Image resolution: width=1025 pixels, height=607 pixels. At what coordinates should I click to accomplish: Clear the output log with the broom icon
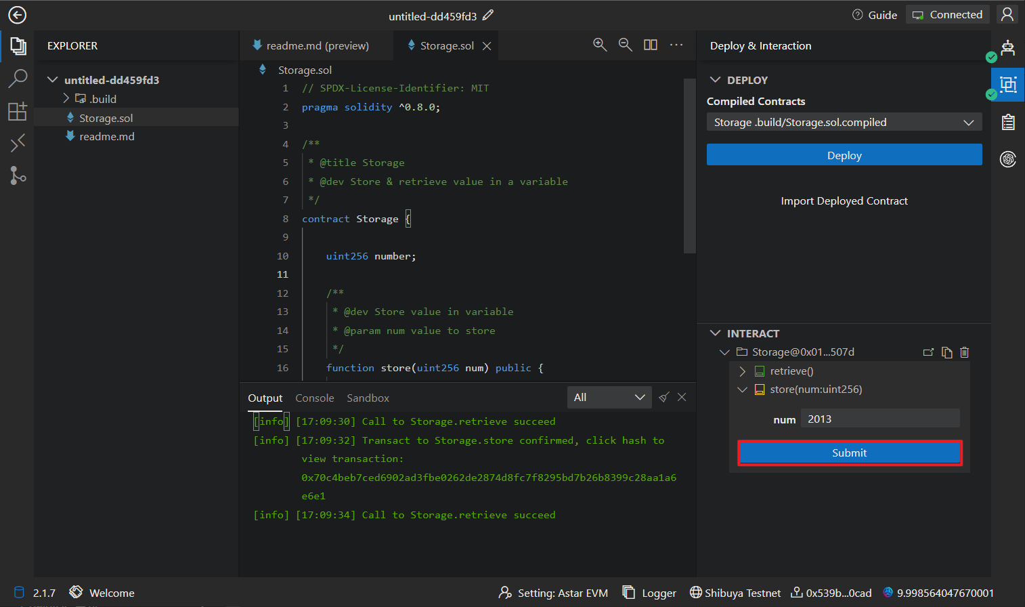pyautogui.click(x=663, y=398)
